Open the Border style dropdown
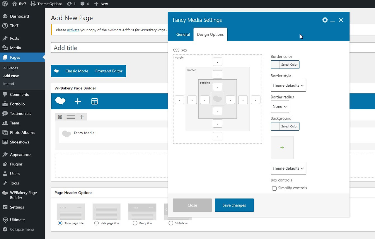 coord(288,85)
